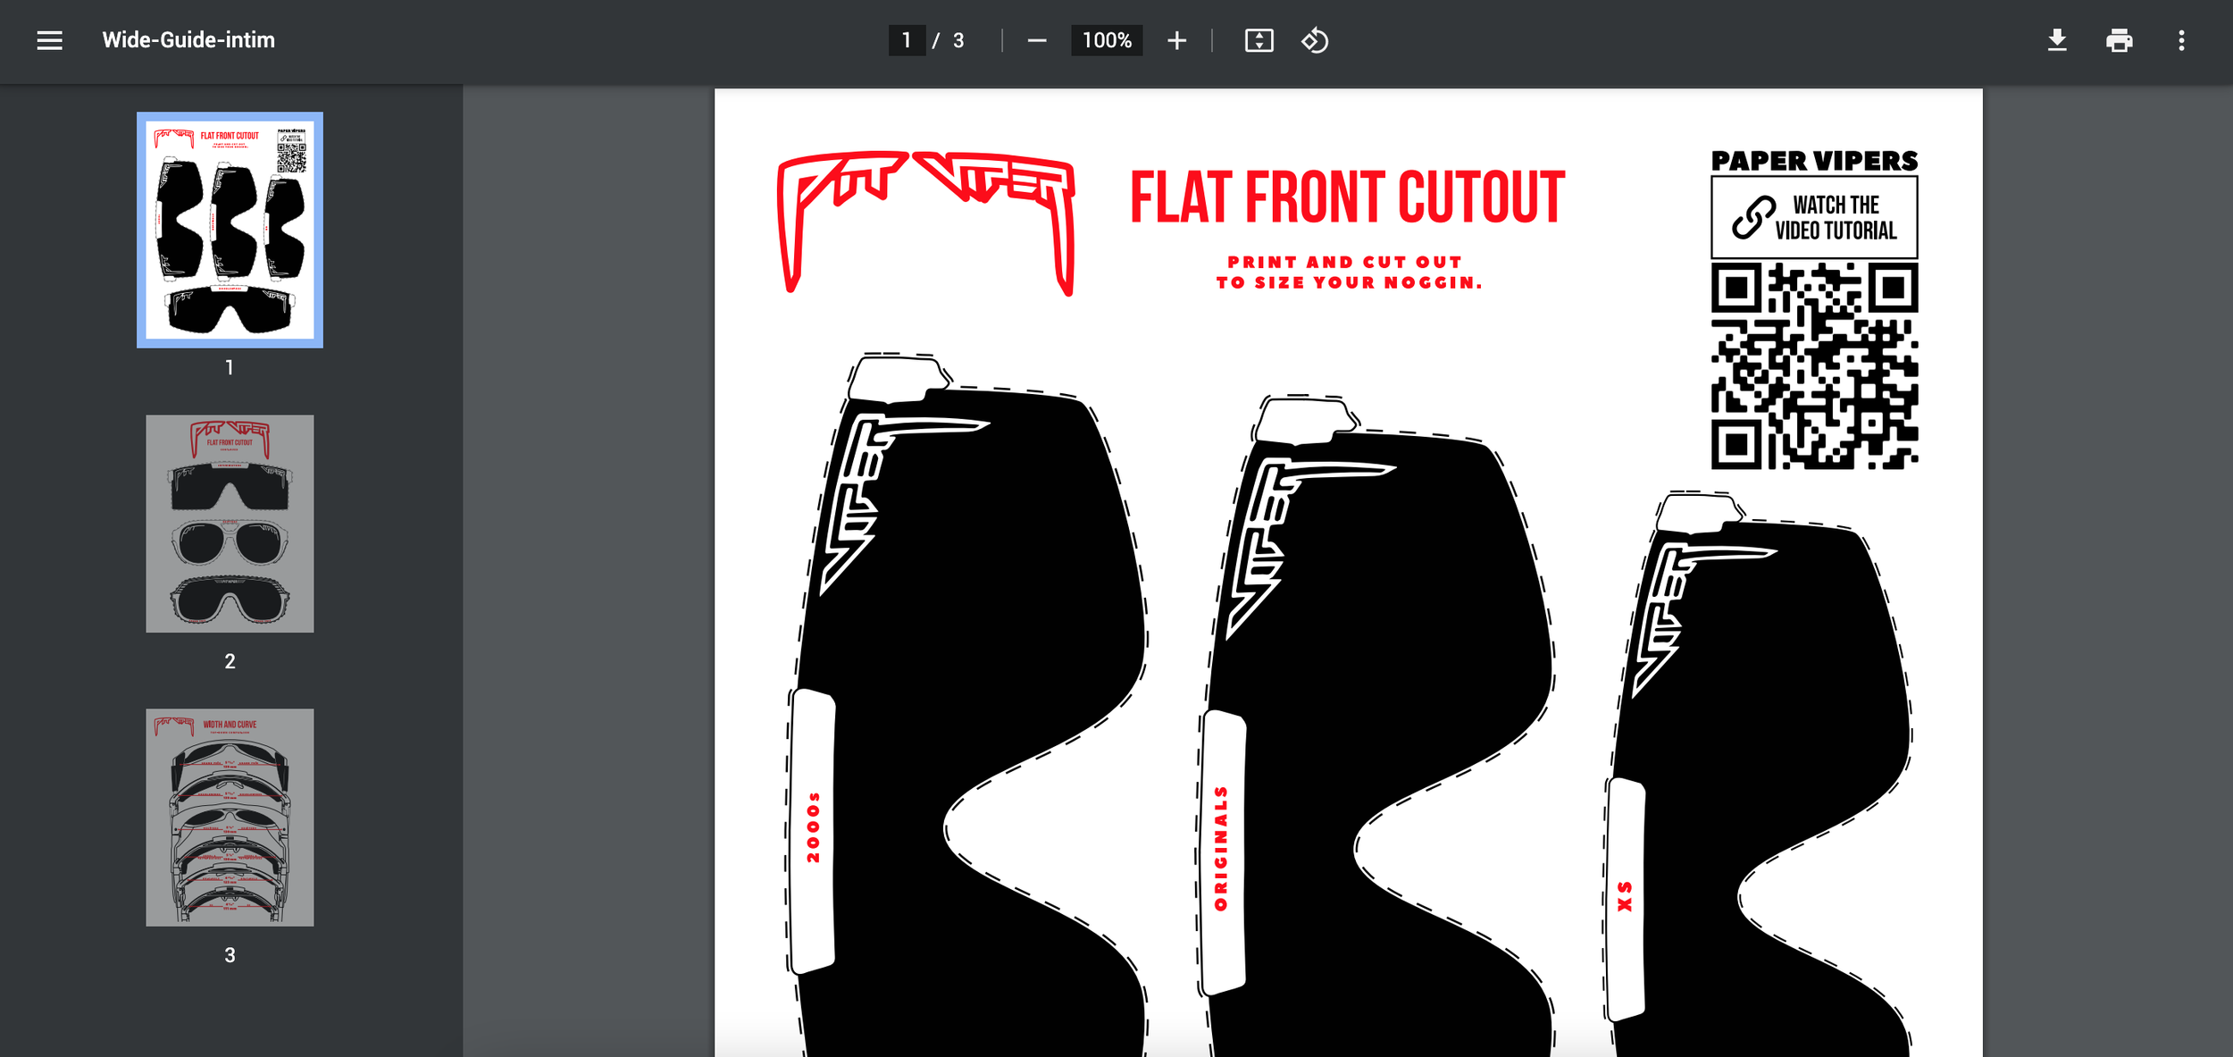Click the Watch the Video Tutorial link
The height and width of the screenshot is (1057, 2233).
pos(1814,217)
